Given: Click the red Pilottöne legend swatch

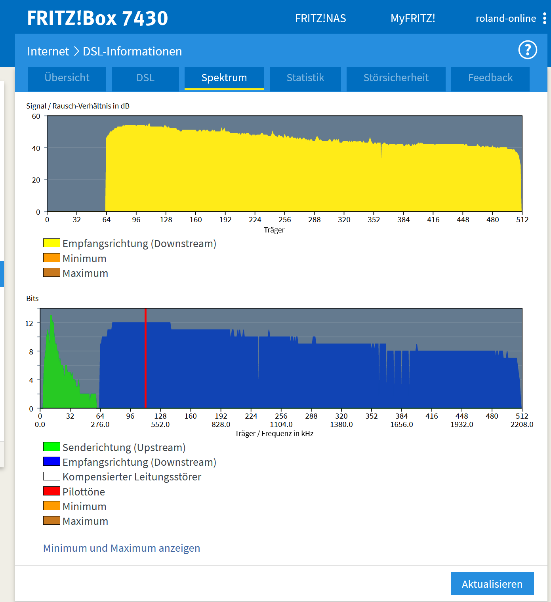Looking at the screenshot, I should coord(51,491).
